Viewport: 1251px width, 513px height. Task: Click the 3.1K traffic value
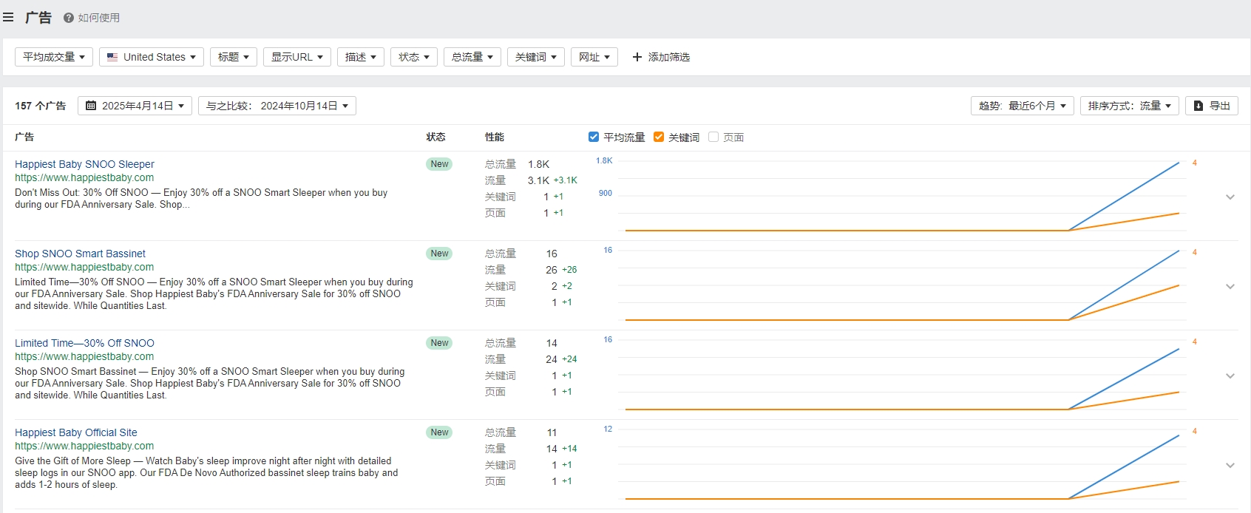pyautogui.click(x=538, y=180)
